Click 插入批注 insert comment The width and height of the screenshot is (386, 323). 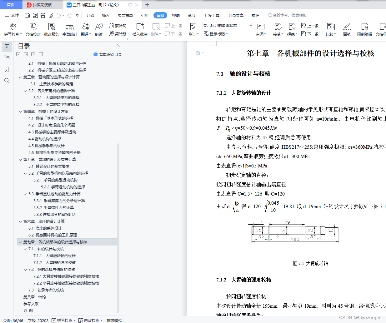tap(140, 29)
